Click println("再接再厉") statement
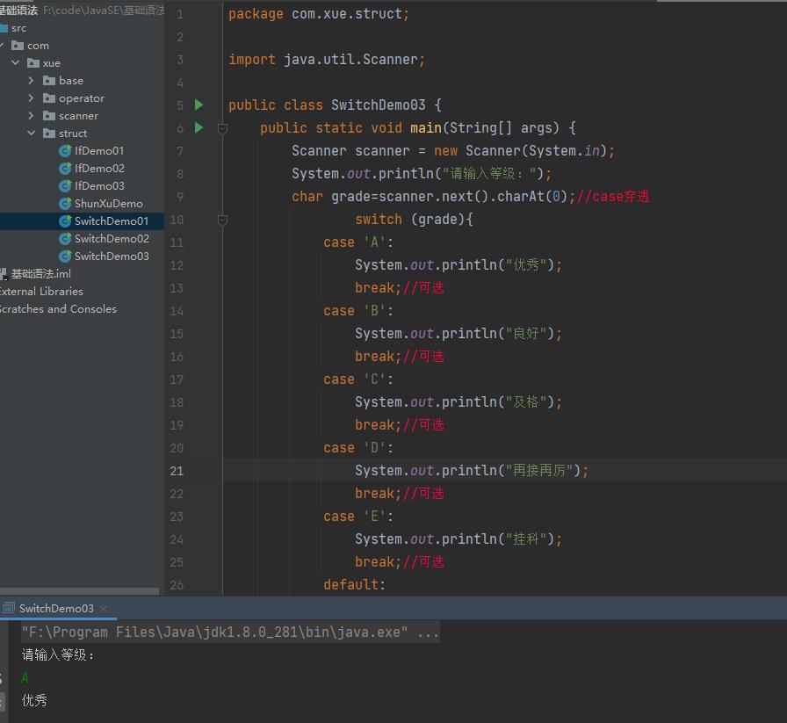 [x=472, y=471]
